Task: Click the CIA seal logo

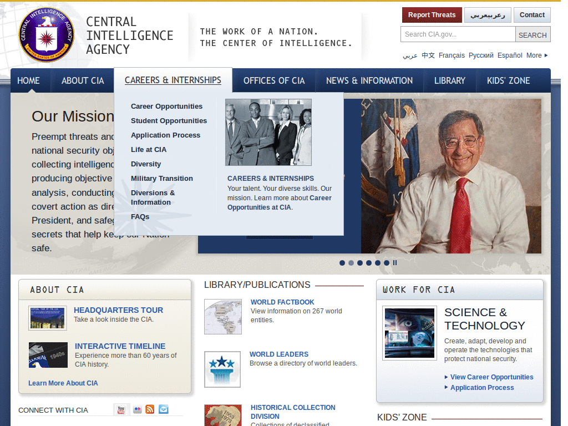Action: (x=47, y=35)
